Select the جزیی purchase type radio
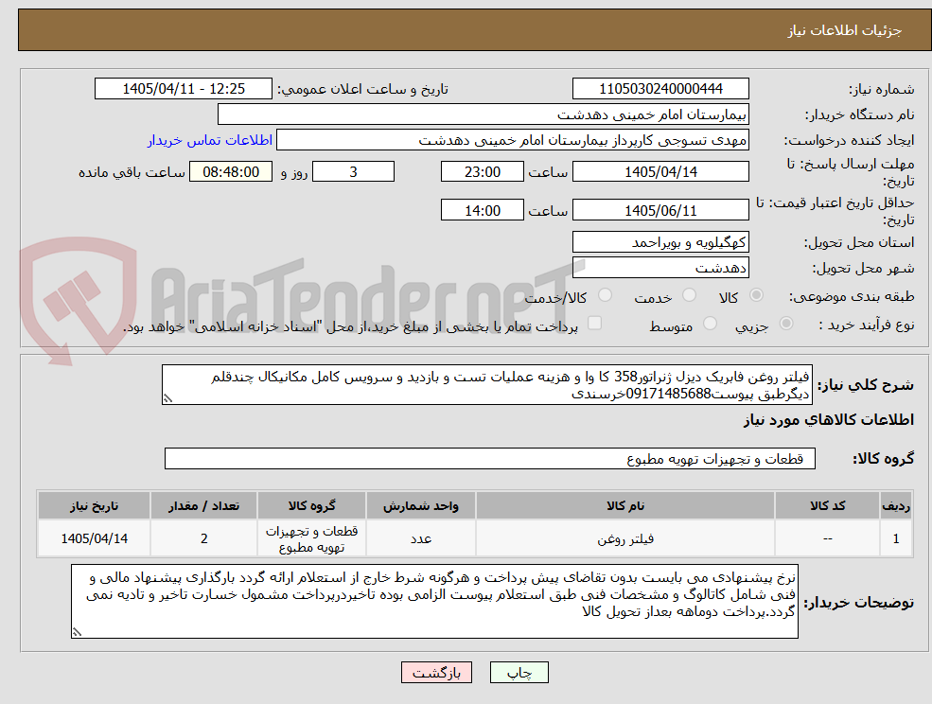The height and width of the screenshot is (704, 932). [x=785, y=324]
